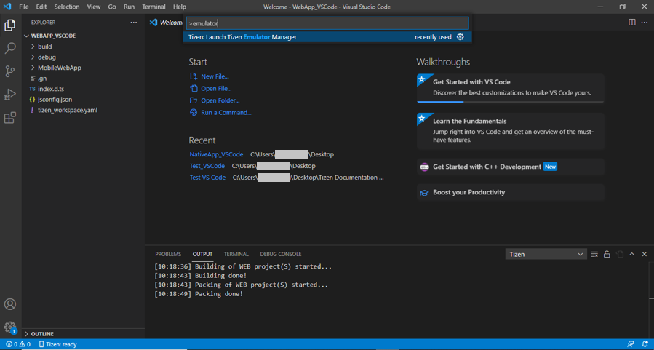This screenshot has width=654, height=350.
Task: Open the Search view in activity bar
Action: [10, 48]
